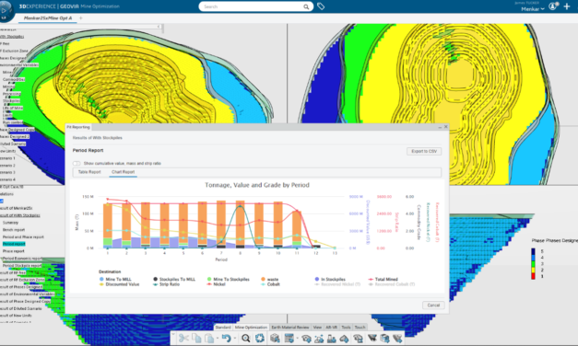This screenshot has width=578, height=346.
Task: Select Menkar25xMine Opt A document tab
Action: click(x=48, y=18)
